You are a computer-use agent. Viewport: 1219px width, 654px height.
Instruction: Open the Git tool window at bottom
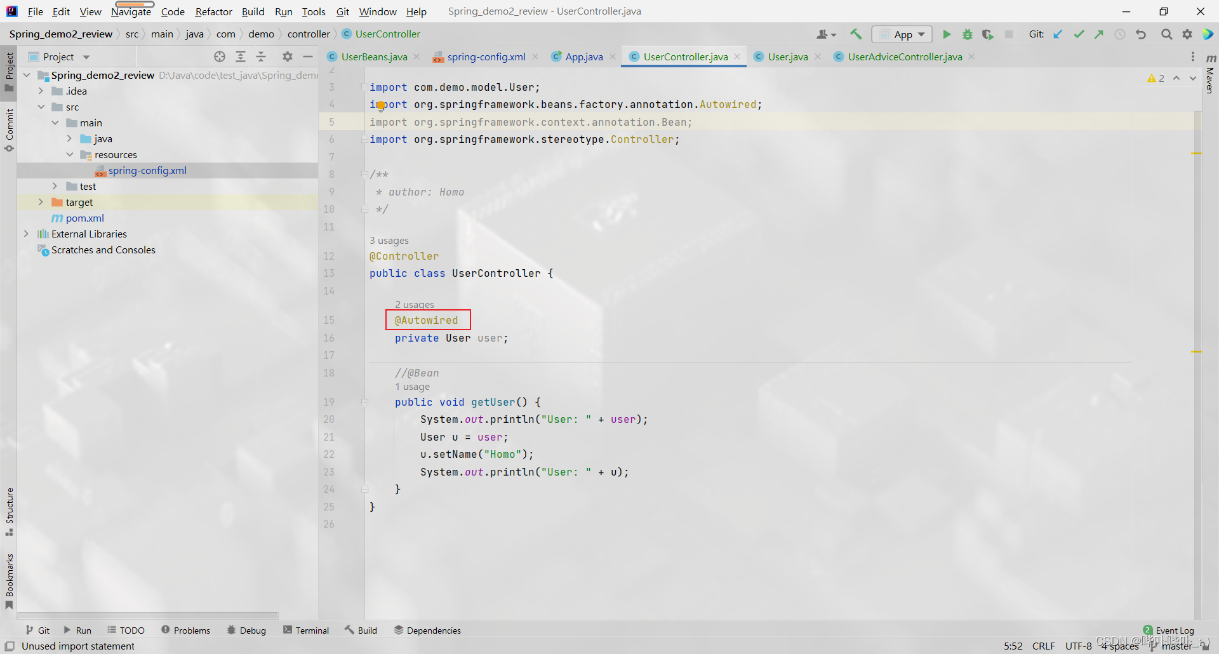(x=37, y=630)
